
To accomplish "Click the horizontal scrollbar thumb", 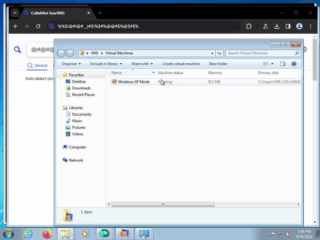I will (163, 204).
